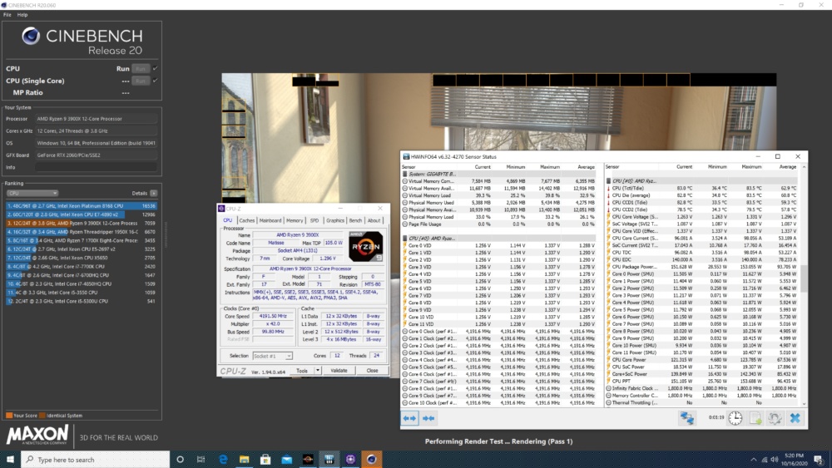This screenshot has height=468, width=832.
Task: Toggle the CPU test checkbox in Cinebench
Action: coord(155,68)
